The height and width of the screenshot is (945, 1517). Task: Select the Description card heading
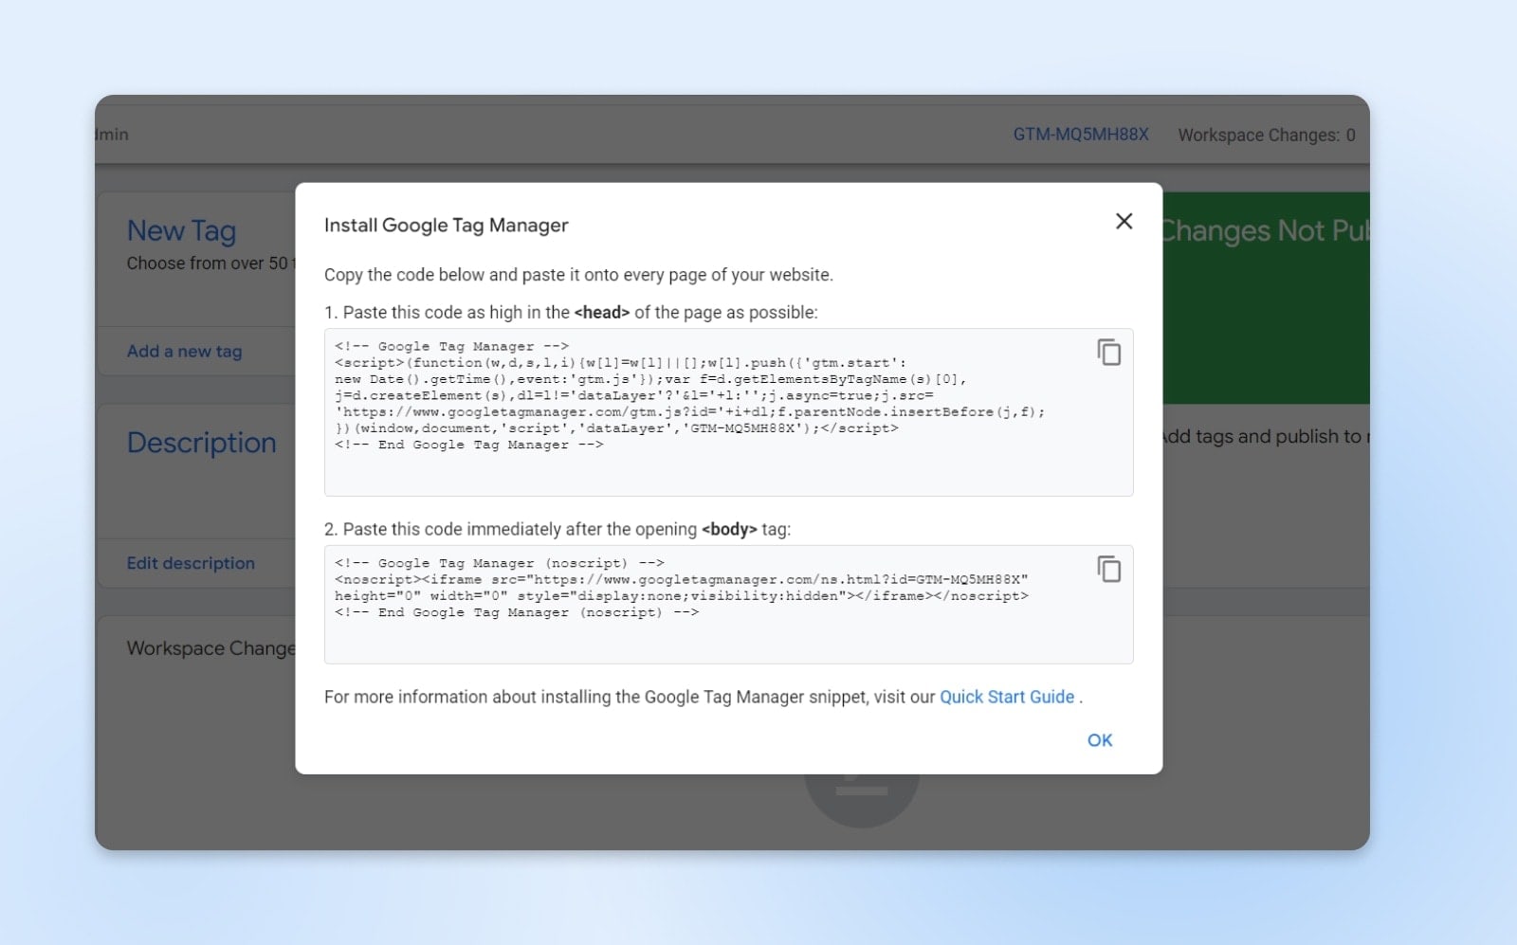[201, 443]
